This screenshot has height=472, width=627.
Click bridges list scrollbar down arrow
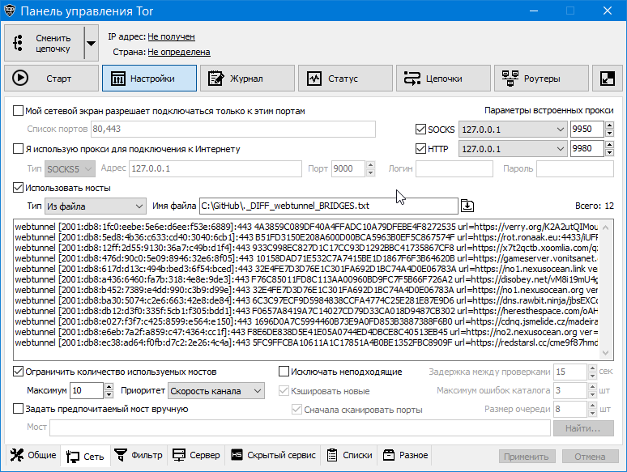[x=605, y=353]
